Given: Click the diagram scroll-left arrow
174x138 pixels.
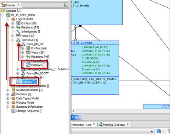Looking at the screenshot, I should click(73, 111).
